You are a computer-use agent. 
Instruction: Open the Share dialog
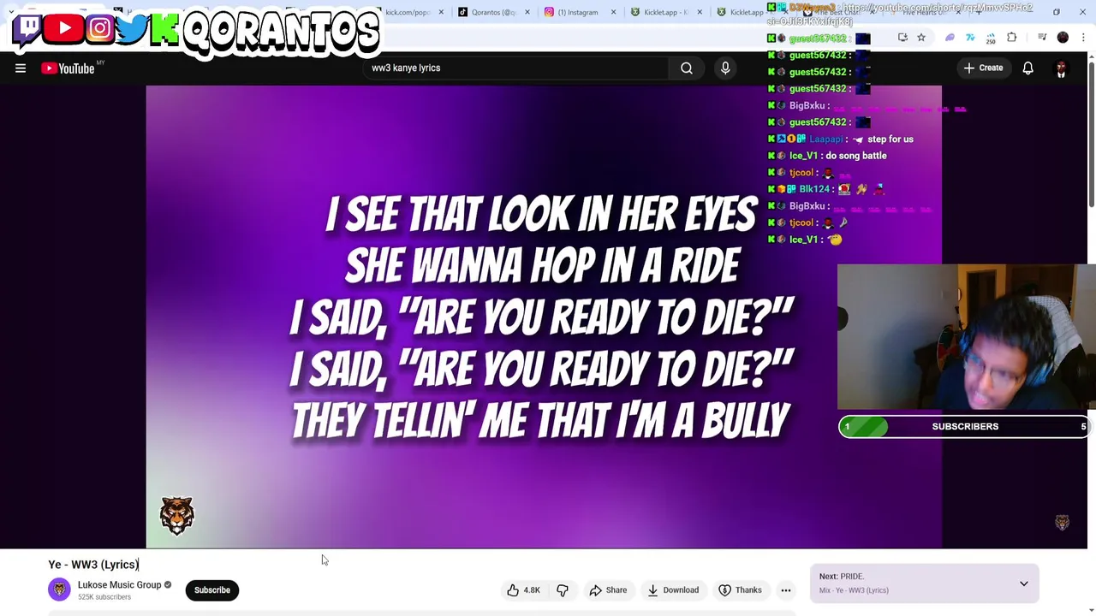click(x=607, y=589)
